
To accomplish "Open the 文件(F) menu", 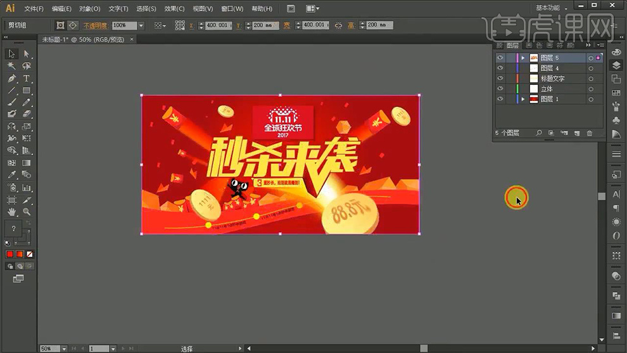I will [34, 8].
